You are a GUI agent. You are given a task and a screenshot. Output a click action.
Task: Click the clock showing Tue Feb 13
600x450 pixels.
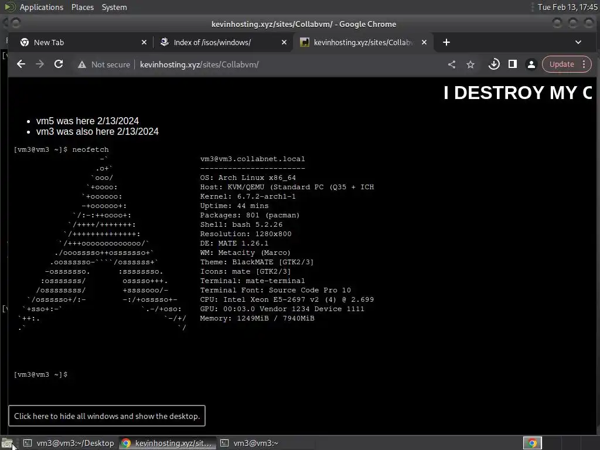567,7
